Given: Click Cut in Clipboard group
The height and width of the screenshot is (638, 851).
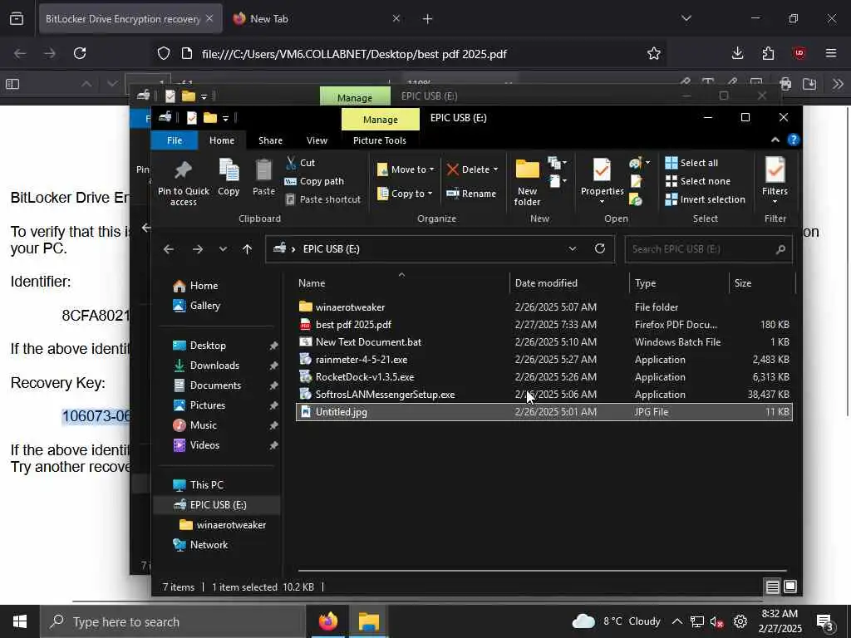Looking at the screenshot, I should click(301, 163).
